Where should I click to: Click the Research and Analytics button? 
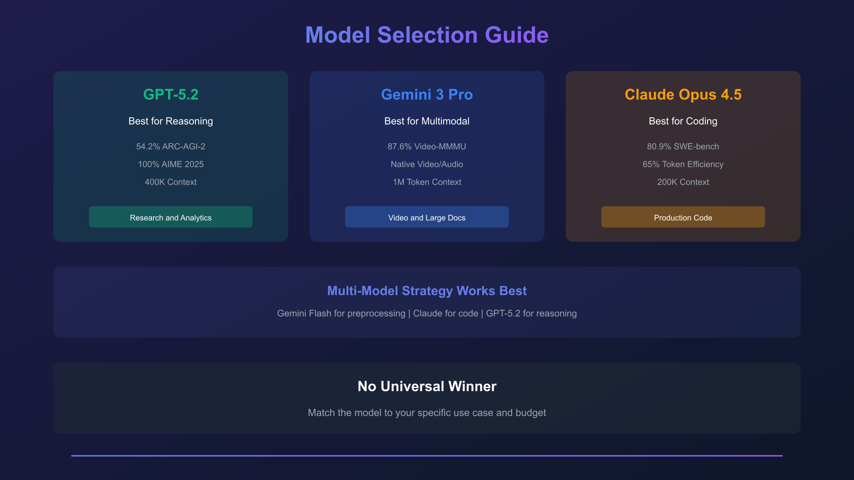(x=171, y=217)
